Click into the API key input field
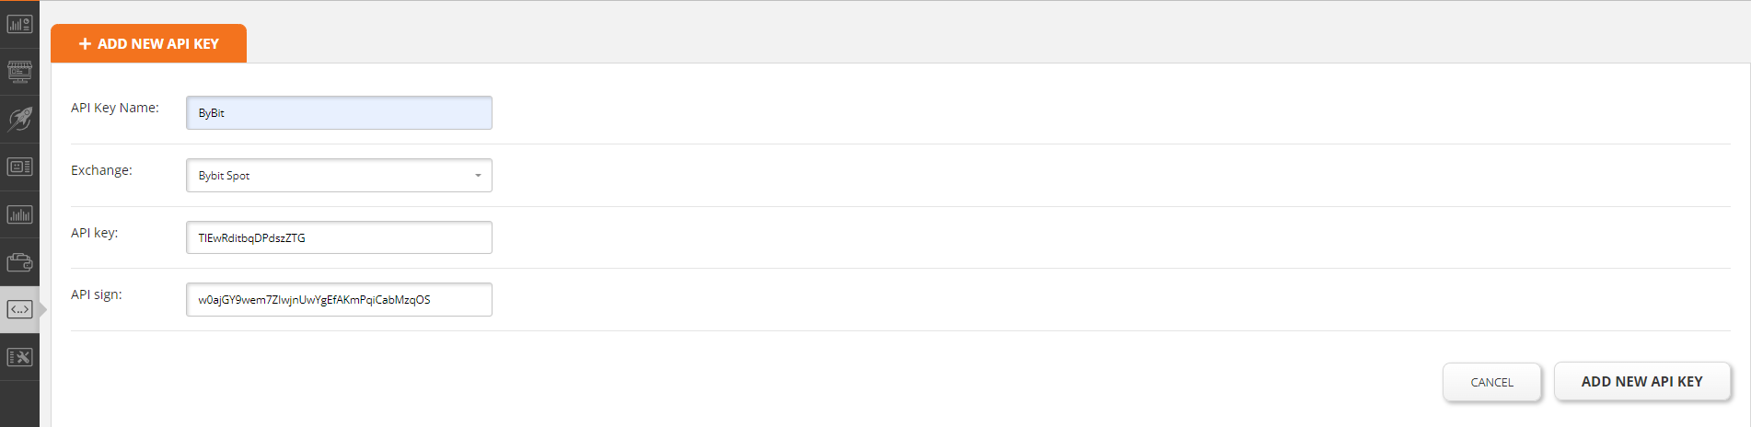Screen dimensions: 1751x427 pos(339,237)
